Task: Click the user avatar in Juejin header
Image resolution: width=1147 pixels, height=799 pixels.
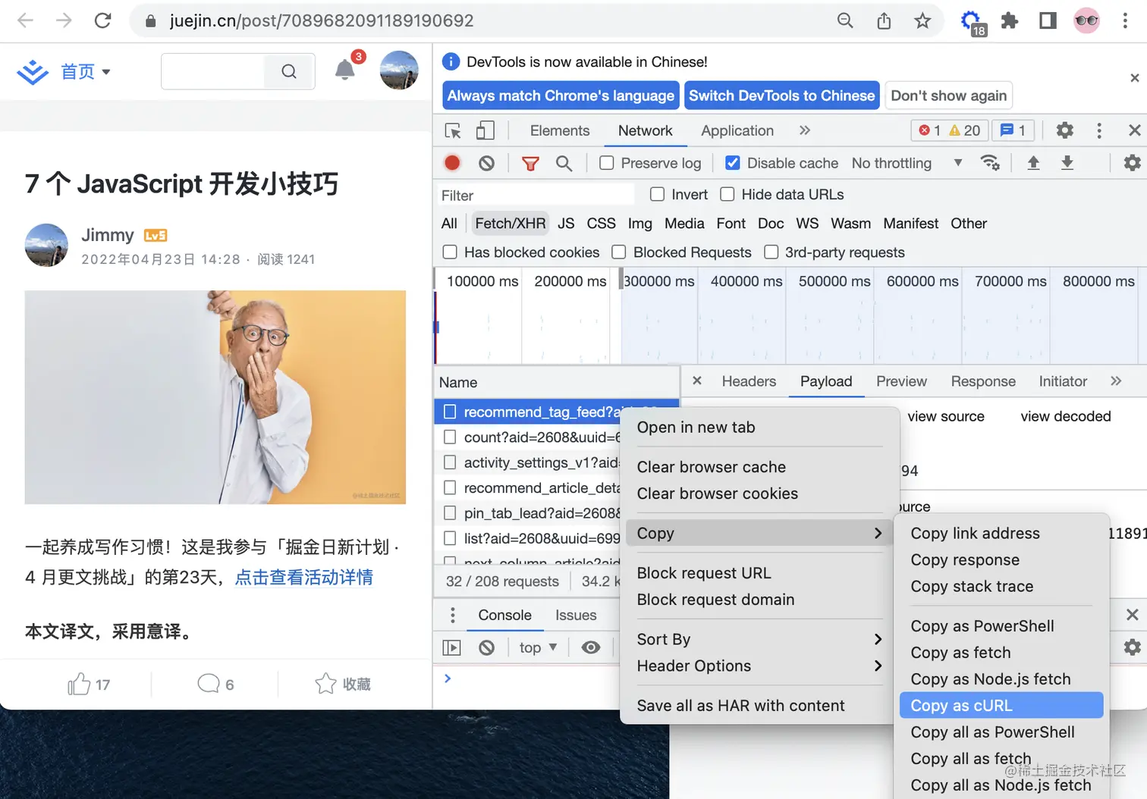Action: (x=399, y=70)
